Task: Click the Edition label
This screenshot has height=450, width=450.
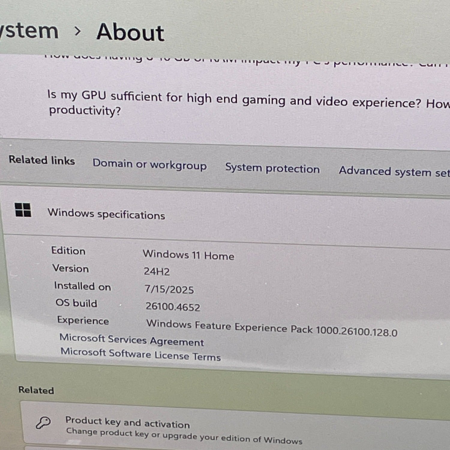Action: pos(68,250)
